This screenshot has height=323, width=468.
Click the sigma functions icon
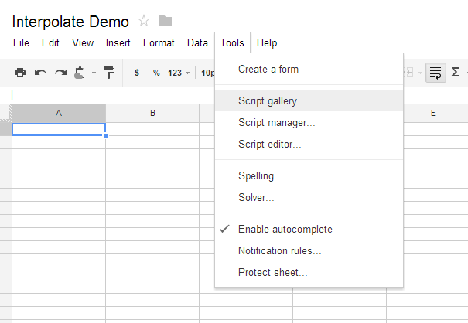point(455,73)
